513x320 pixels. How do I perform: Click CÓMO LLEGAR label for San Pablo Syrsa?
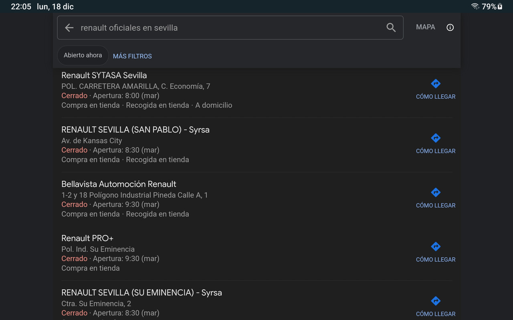(x=436, y=151)
